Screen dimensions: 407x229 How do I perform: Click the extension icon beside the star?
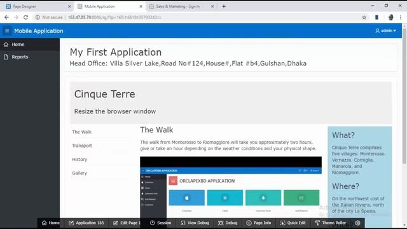click(x=376, y=17)
